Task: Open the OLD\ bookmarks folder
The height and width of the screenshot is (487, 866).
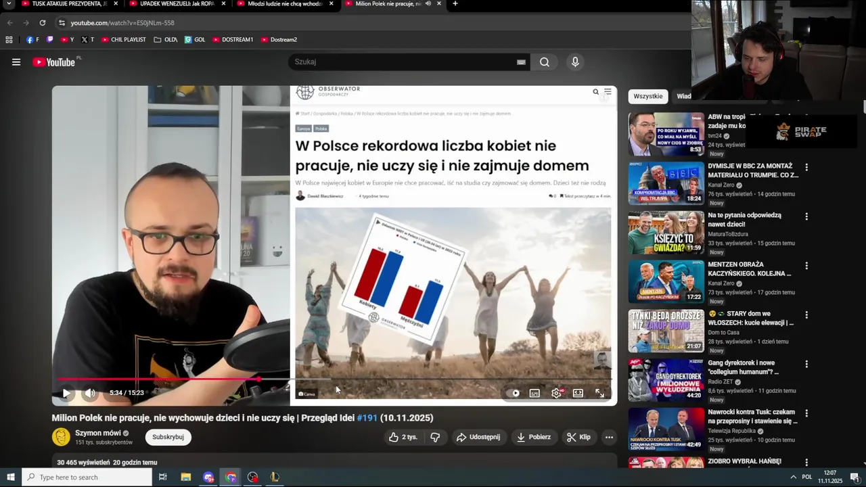Action: [x=166, y=39]
